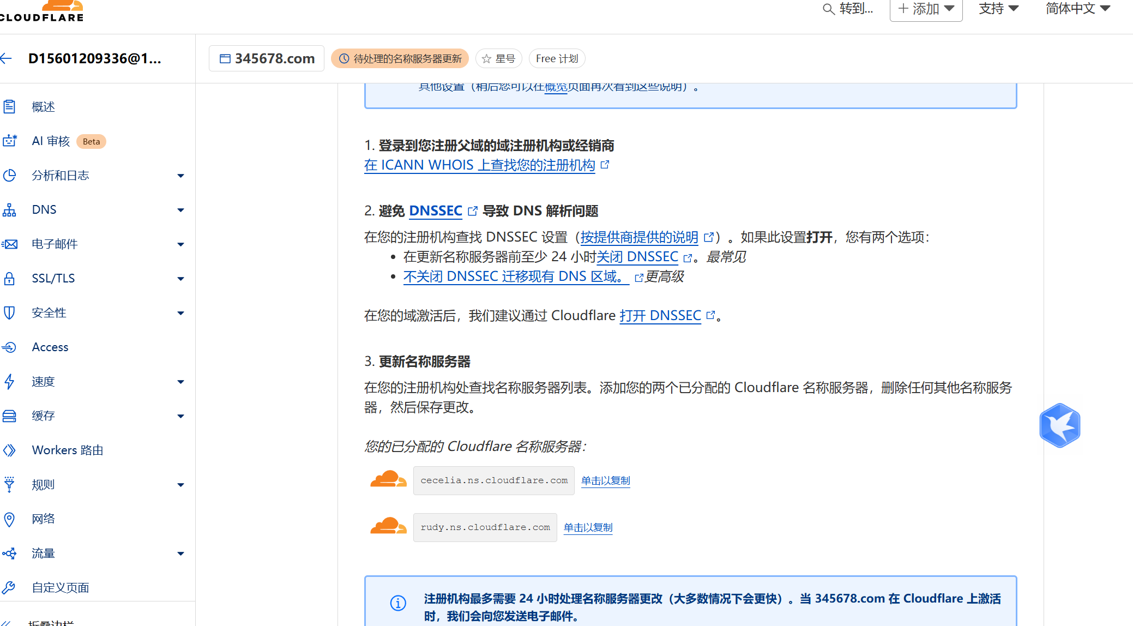
Task: Copy rudy nameserver via 单击以复制
Action: click(588, 527)
